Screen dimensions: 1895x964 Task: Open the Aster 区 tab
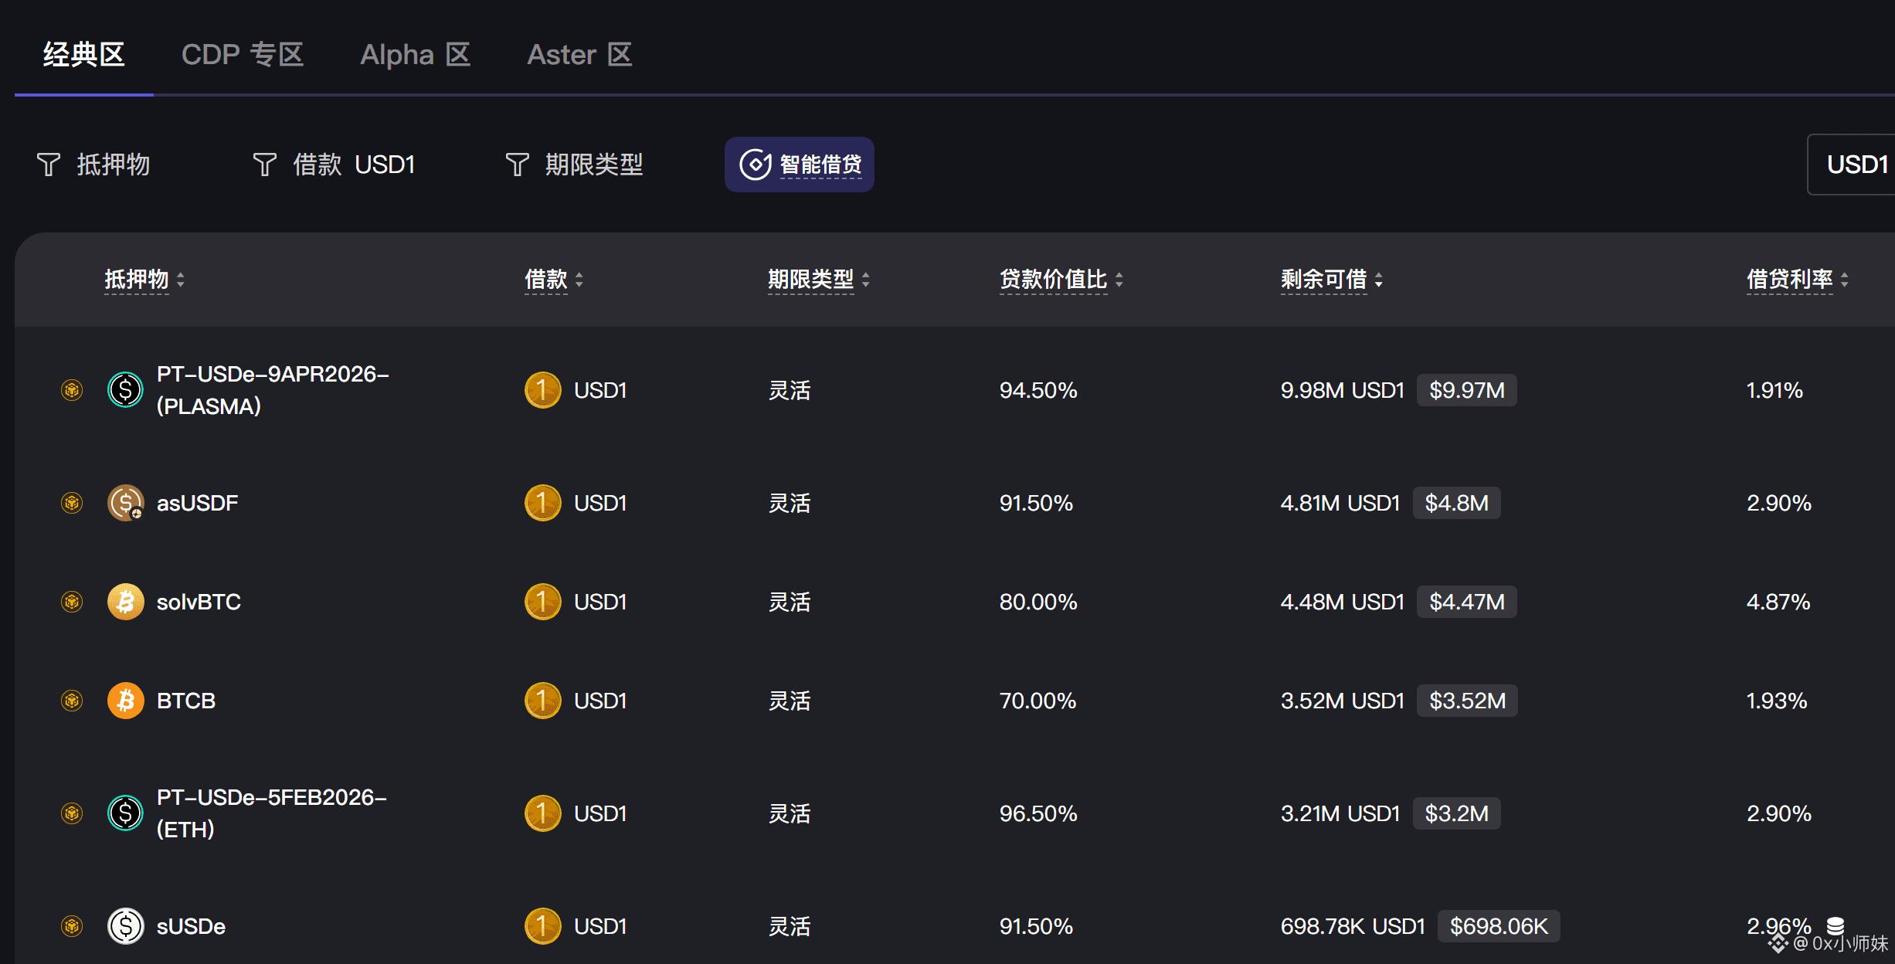click(x=579, y=55)
